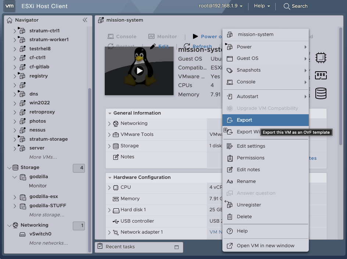Click the VMware vm logo

pyautogui.click(x=9, y=6)
